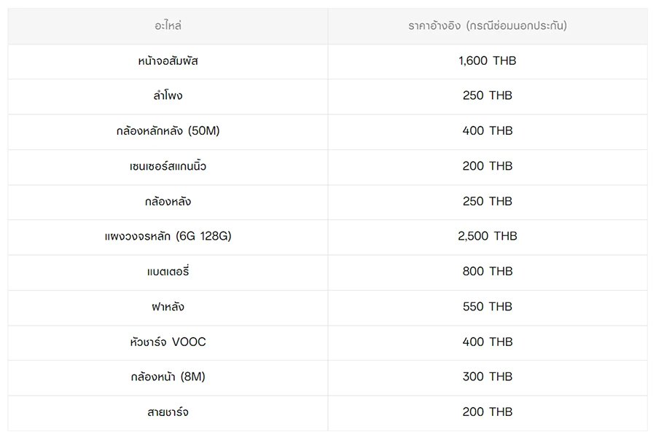Click the อะไหล่ column header
This screenshot has width=656, height=440.
(168, 25)
